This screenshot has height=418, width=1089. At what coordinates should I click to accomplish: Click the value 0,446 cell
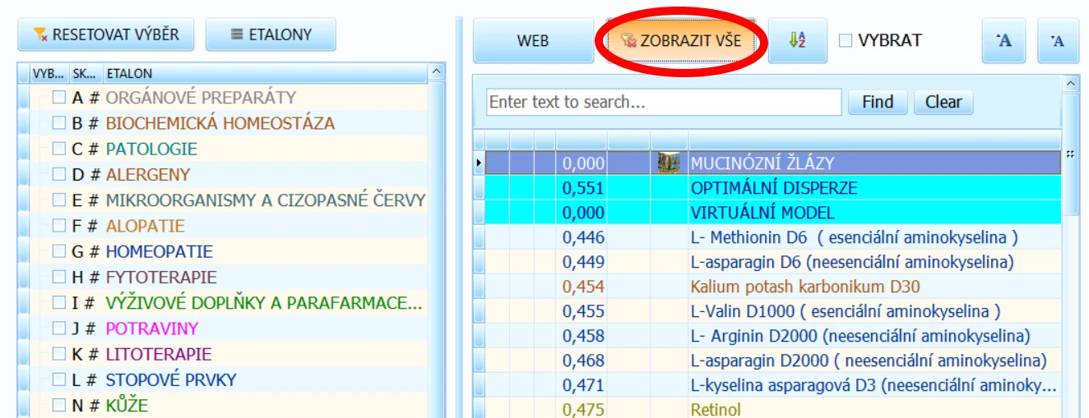[x=582, y=237]
